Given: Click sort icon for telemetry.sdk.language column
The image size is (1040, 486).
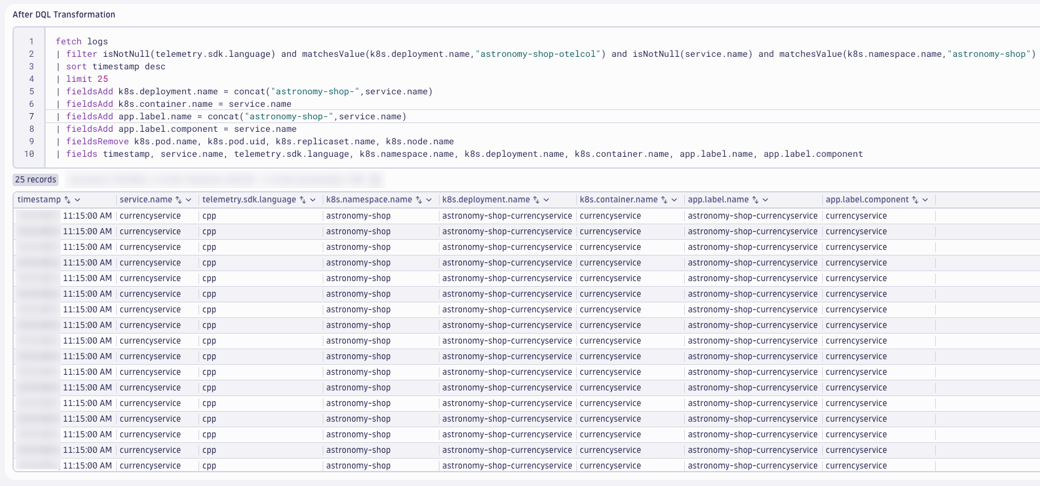Looking at the screenshot, I should [303, 200].
